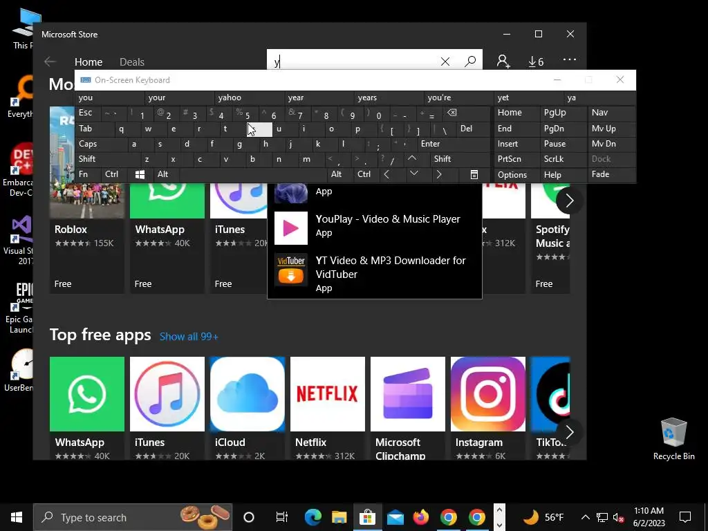708x531 pixels.
Task: Click the backspace key on On-Screen Keyboard
Action: pyautogui.click(x=452, y=113)
